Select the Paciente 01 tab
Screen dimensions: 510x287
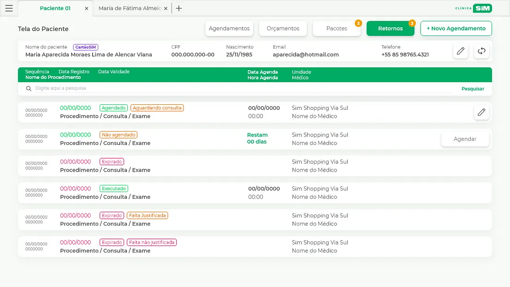coord(55,8)
